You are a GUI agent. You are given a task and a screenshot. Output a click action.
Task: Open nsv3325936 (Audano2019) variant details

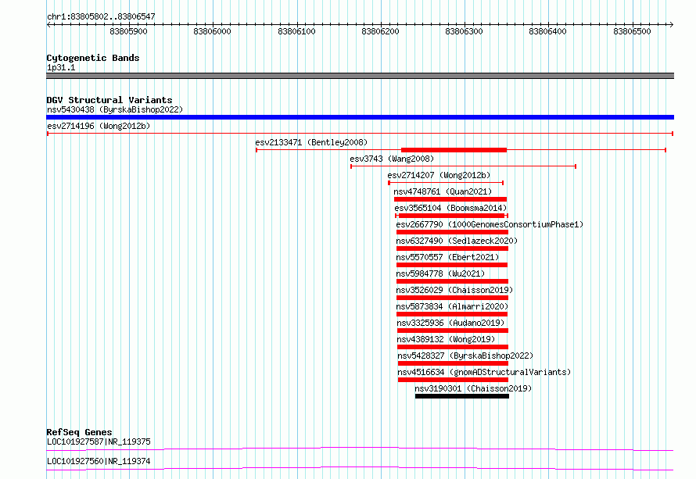450,323
